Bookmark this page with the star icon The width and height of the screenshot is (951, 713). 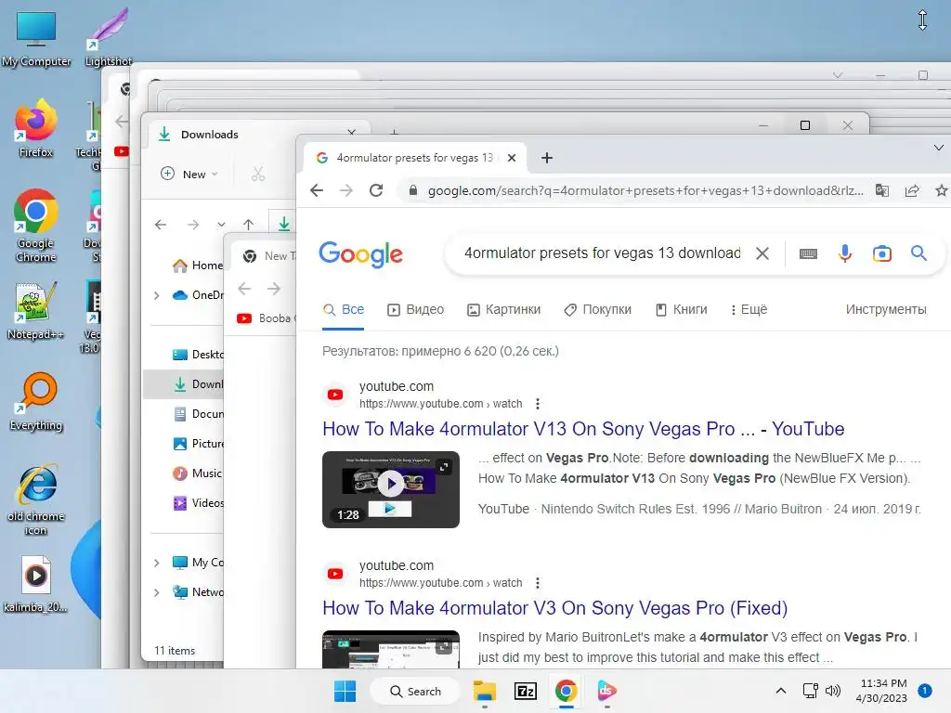click(x=941, y=190)
